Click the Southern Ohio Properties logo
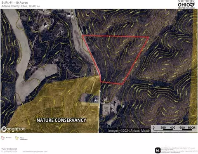Image resolution: width=198 pixels, height=154 pixels. (x=186, y=4)
